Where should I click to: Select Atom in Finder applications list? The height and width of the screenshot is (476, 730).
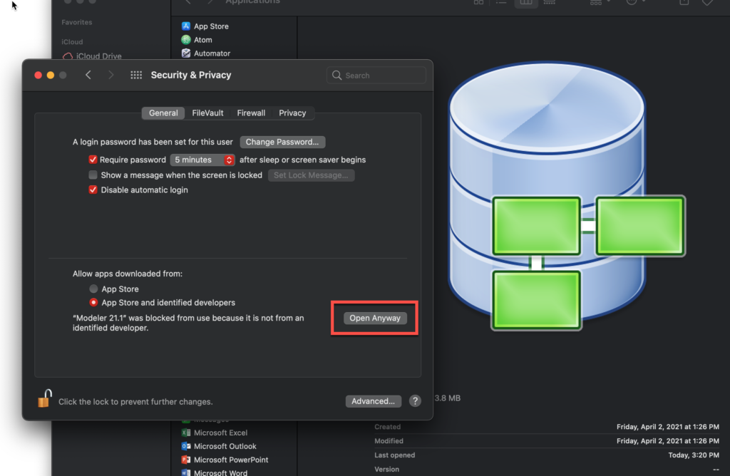197,40
